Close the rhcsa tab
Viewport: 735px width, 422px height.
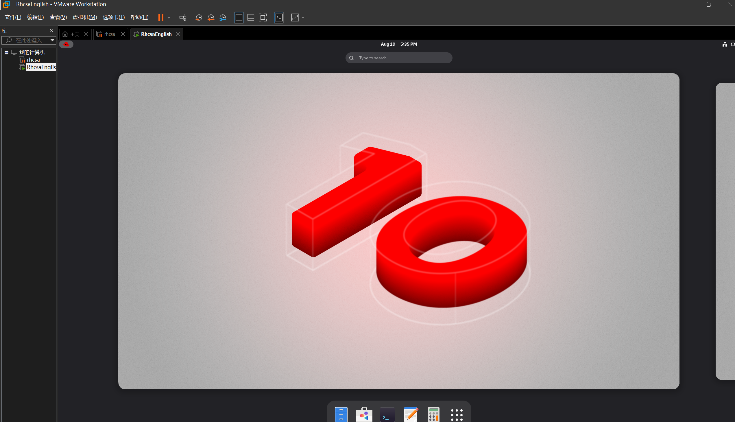(123, 34)
